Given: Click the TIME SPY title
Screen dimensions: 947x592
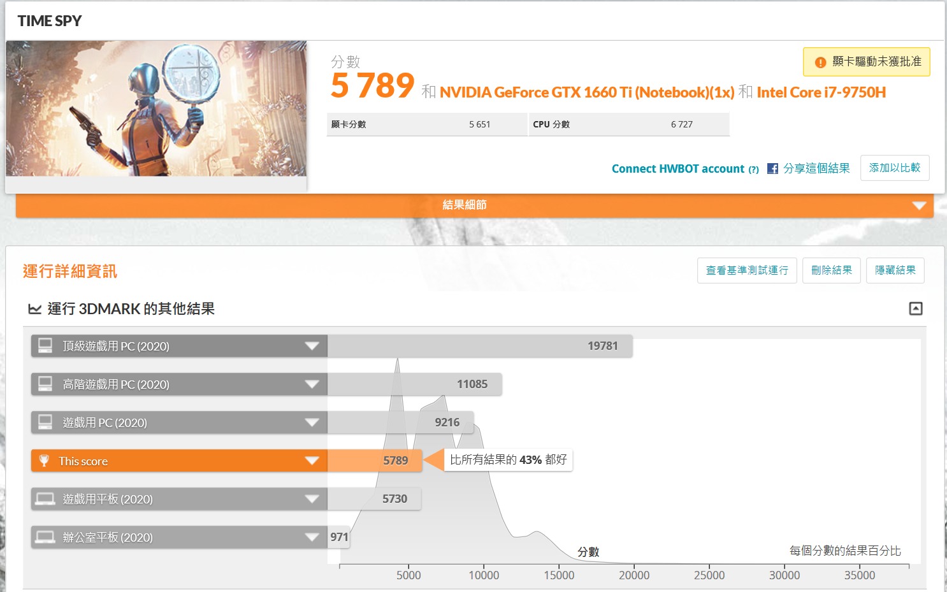Looking at the screenshot, I should [x=50, y=21].
